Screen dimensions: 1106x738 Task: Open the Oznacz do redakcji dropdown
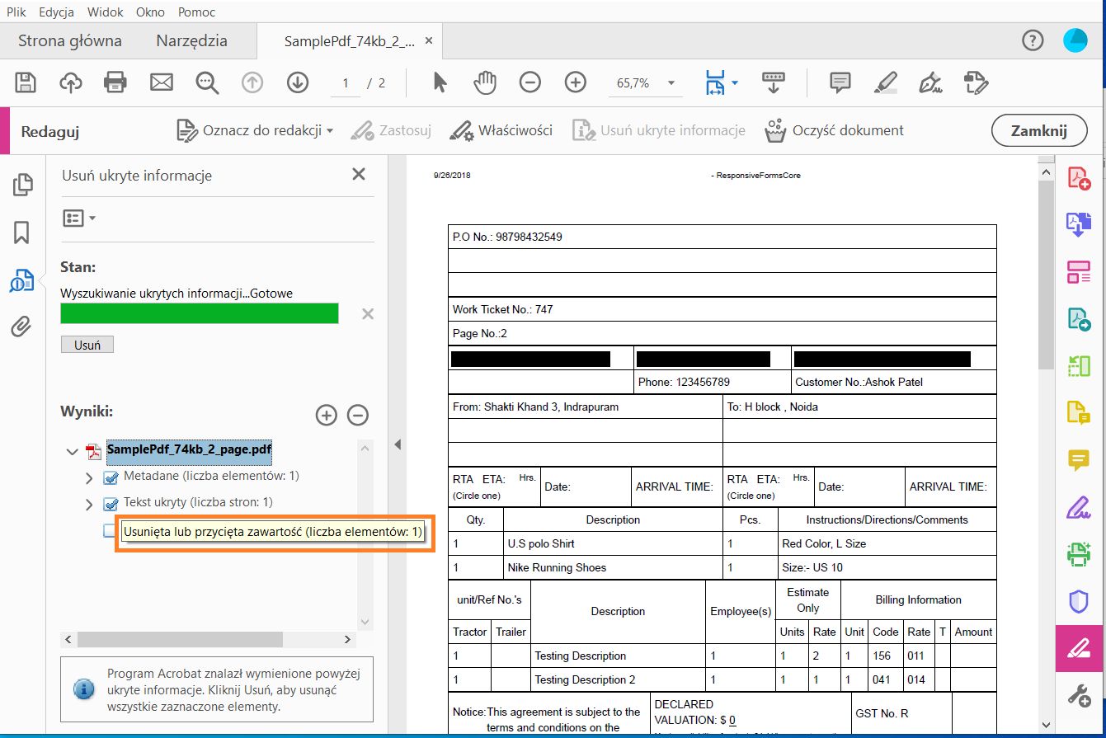pyautogui.click(x=255, y=130)
